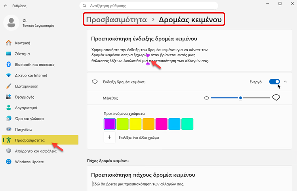Click the Λογαριασμοί person icon

(9, 107)
